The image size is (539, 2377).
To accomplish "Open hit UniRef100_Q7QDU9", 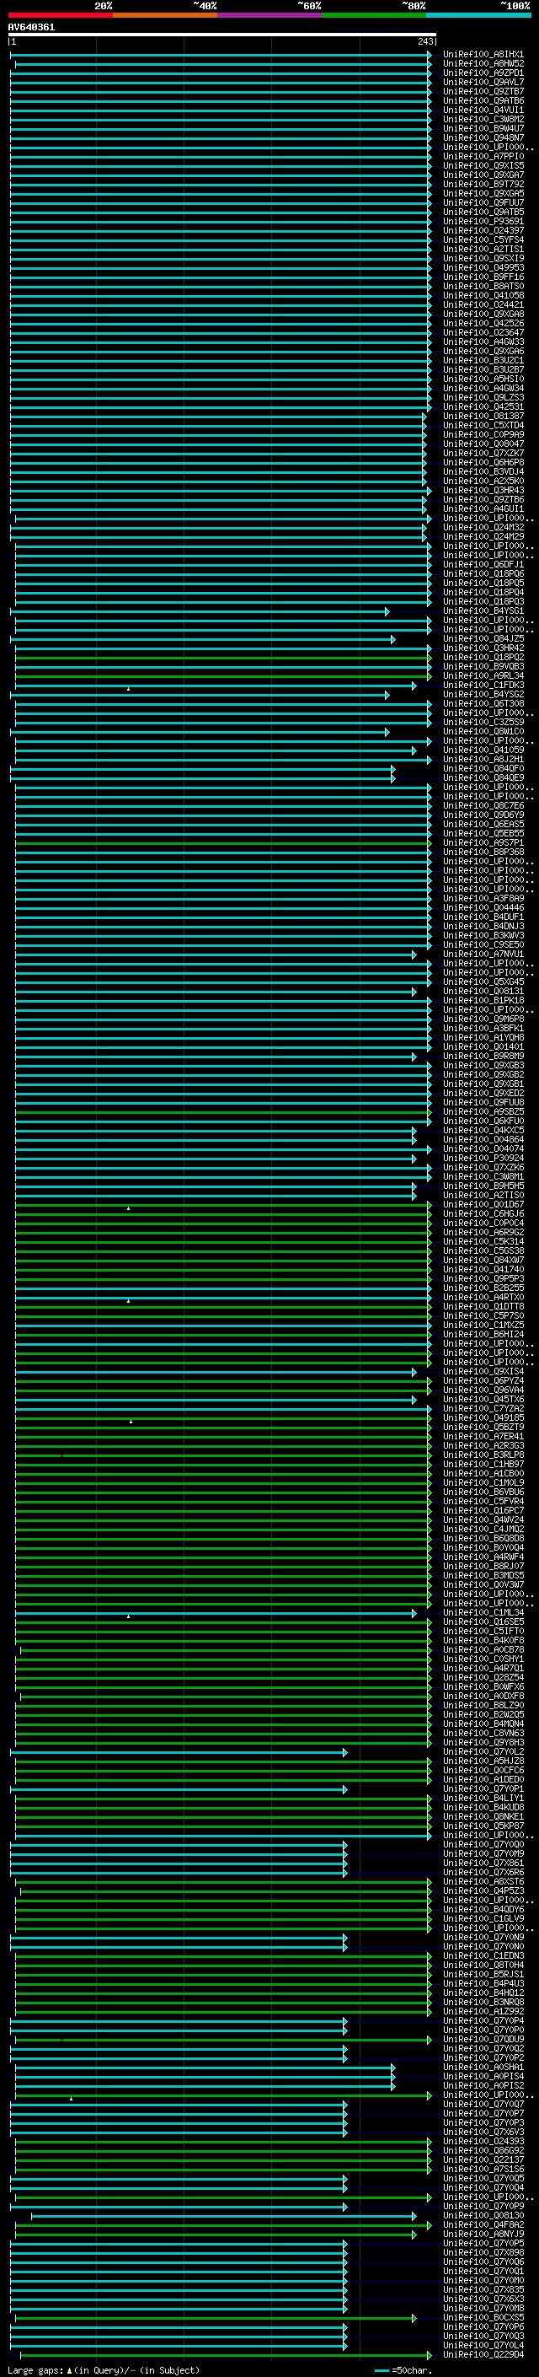I will [x=483, y=2039].
